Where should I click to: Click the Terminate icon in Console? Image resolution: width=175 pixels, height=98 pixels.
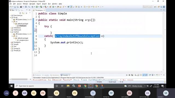point(127,75)
